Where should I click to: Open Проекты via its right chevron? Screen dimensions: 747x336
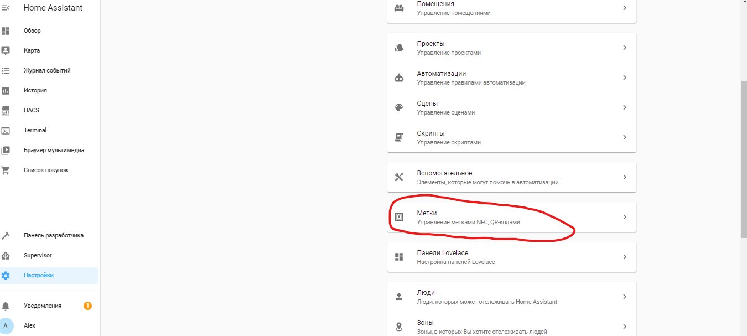point(625,48)
